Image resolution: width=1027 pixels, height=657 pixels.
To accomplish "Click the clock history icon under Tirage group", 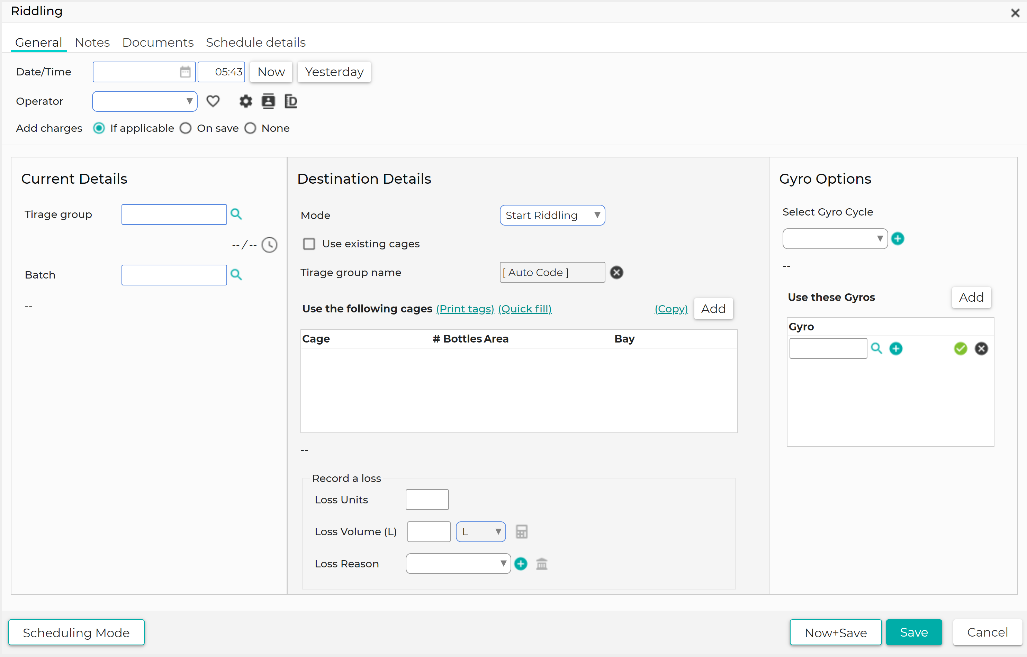I will pyautogui.click(x=269, y=245).
